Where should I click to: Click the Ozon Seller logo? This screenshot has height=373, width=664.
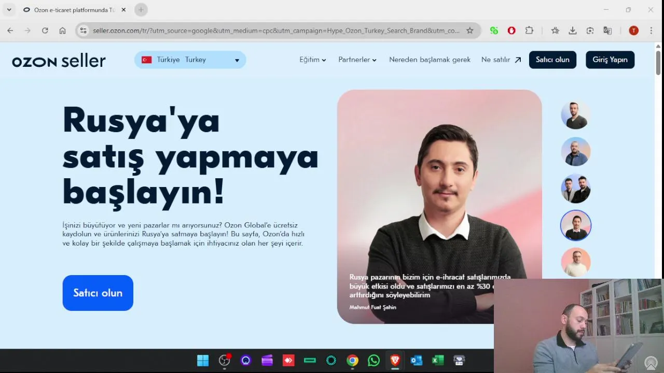[59, 61]
